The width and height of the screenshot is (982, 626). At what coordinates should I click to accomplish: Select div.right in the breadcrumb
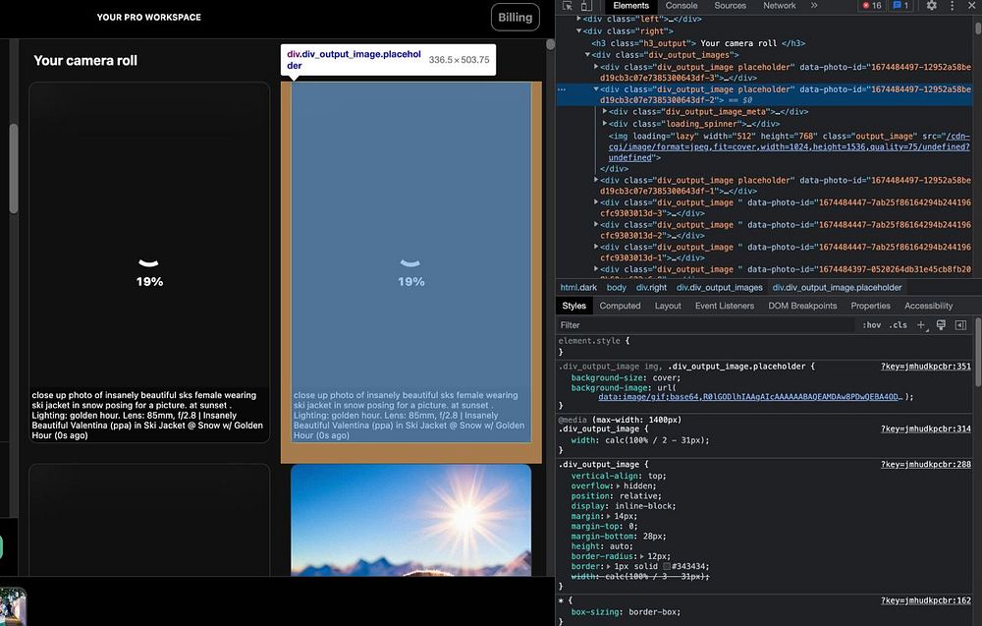coord(651,288)
